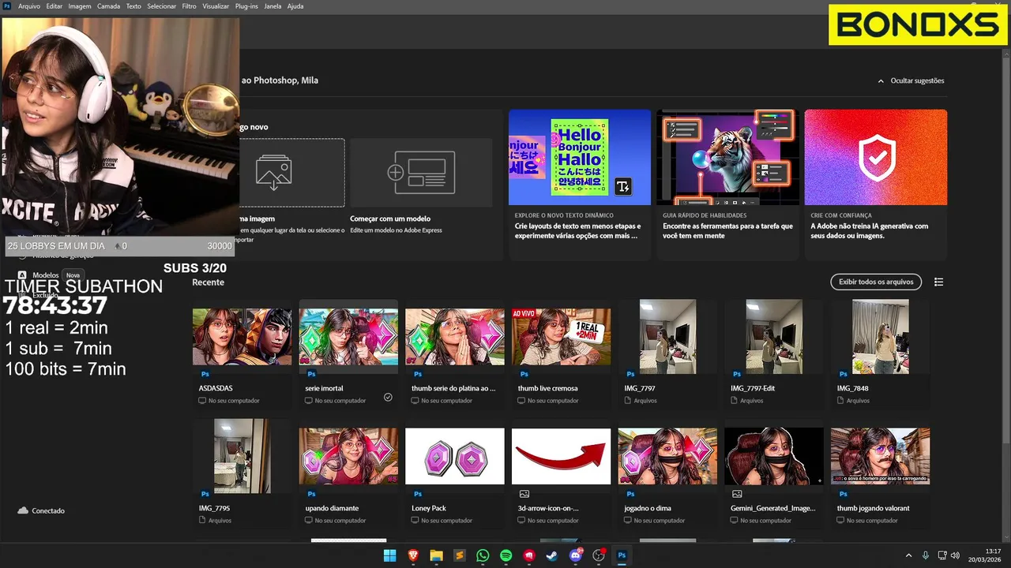Click Exibir todos os arquivos button
Screen dimensions: 1011x568
[x=876, y=282]
